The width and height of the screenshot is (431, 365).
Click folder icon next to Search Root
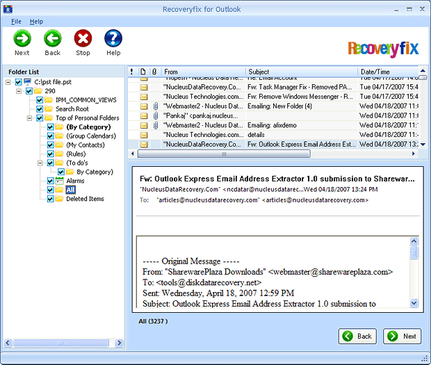pos(49,108)
